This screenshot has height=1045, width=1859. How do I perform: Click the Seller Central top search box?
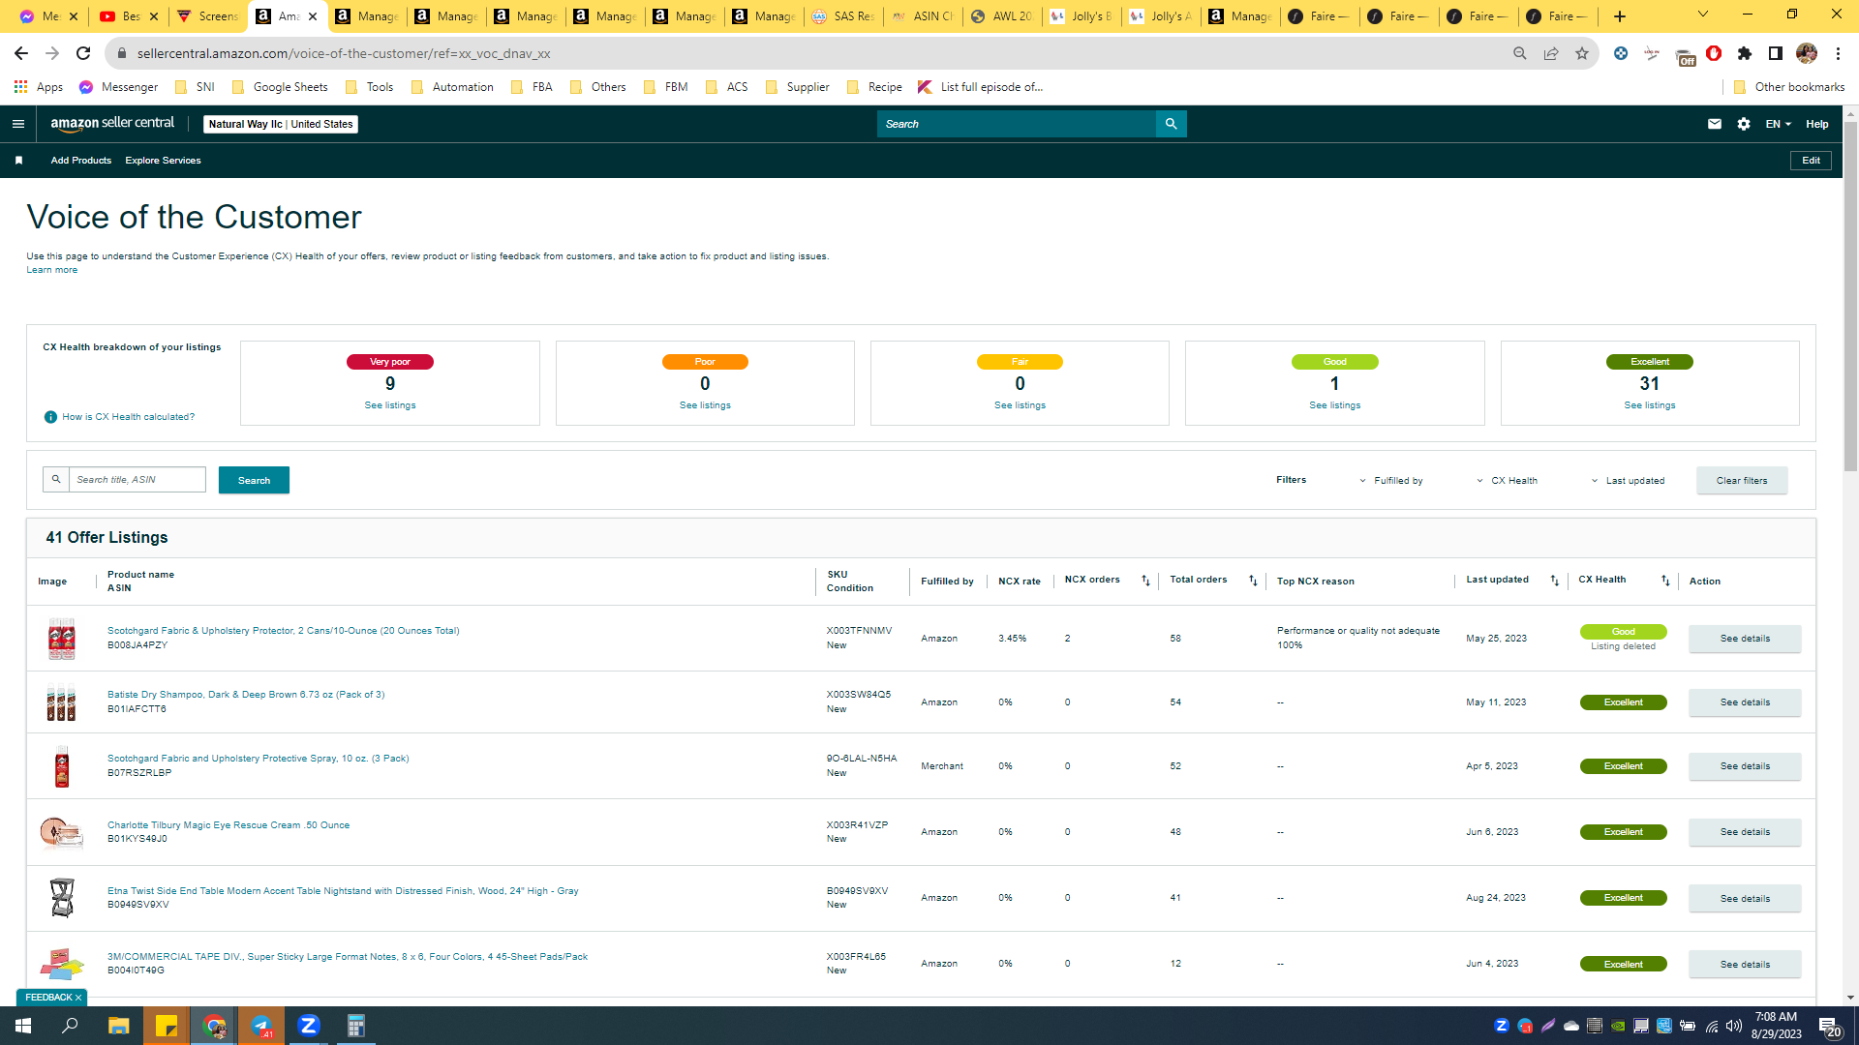pyautogui.click(x=1017, y=124)
